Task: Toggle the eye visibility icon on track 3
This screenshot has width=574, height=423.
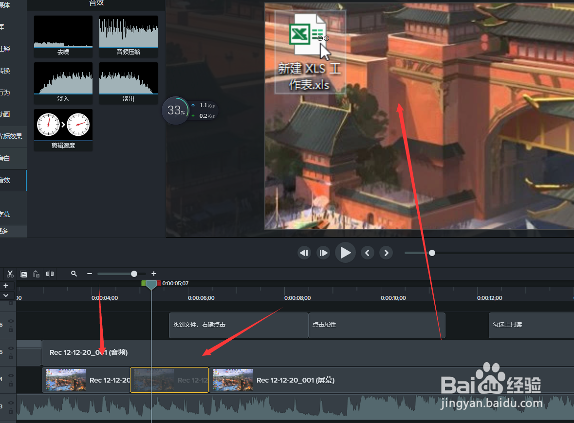Action: click(11, 403)
